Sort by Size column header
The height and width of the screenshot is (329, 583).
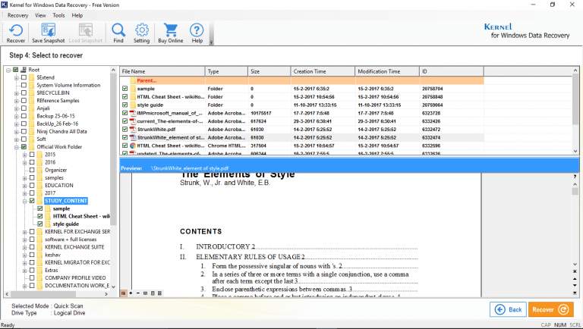pos(269,71)
